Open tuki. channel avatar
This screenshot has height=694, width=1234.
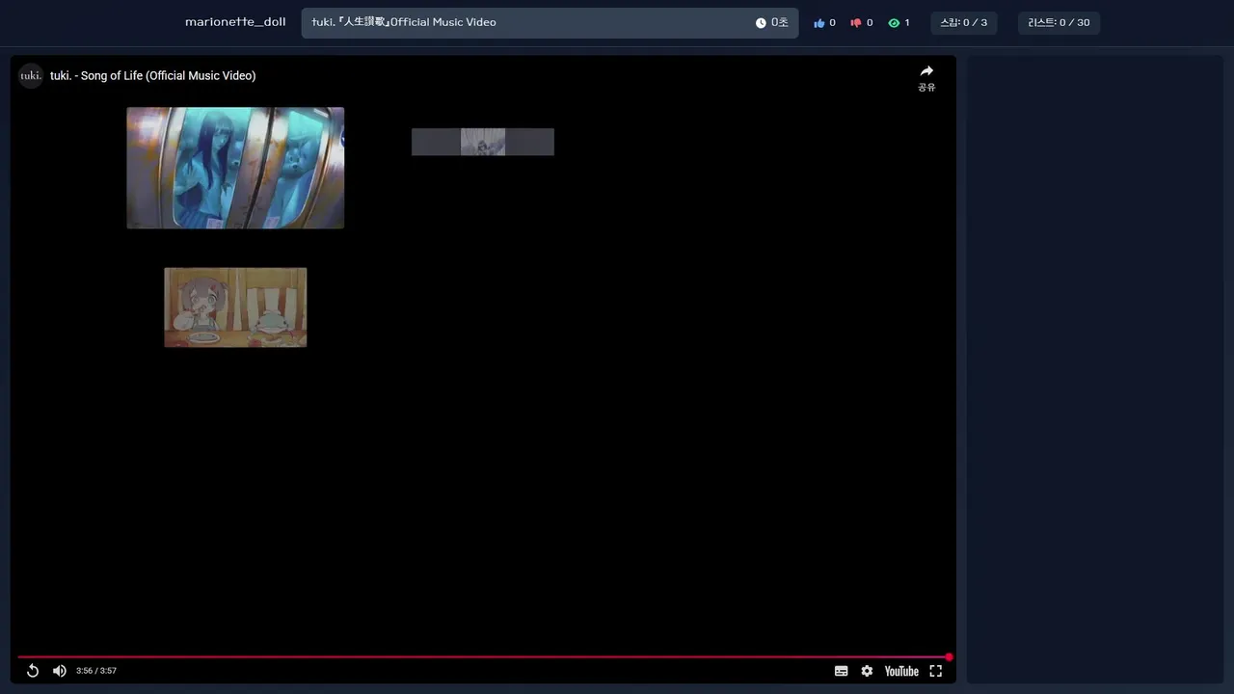click(32, 75)
